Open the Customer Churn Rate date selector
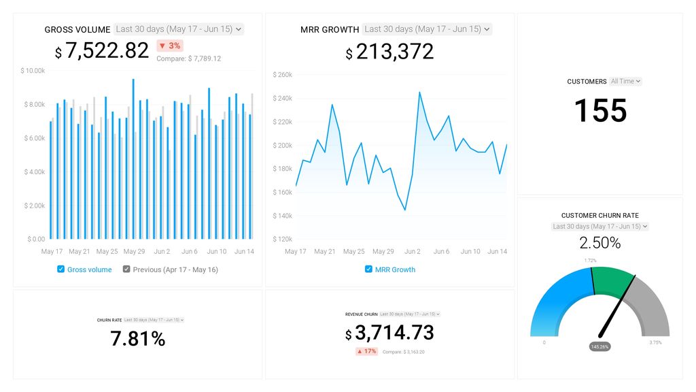Image resolution: width=696 pixels, height=392 pixels. (x=599, y=226)
